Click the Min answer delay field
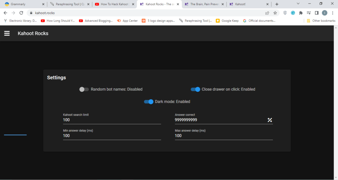 pos(112,135)
